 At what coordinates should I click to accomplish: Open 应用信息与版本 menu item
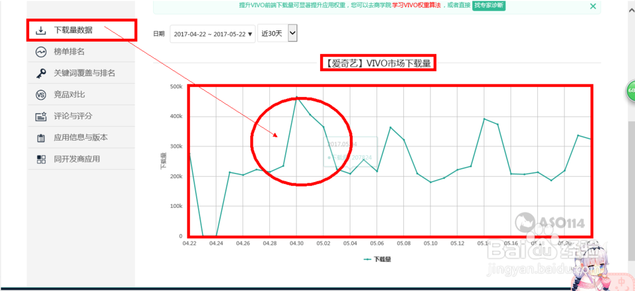pyautogui.click(x=82, y=138)
